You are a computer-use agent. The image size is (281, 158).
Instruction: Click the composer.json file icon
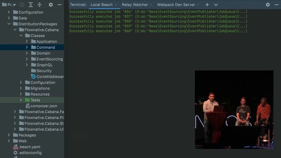coord(28,106)
